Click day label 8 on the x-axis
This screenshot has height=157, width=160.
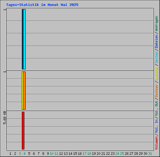pyautogui.click(x=43, y=154)
